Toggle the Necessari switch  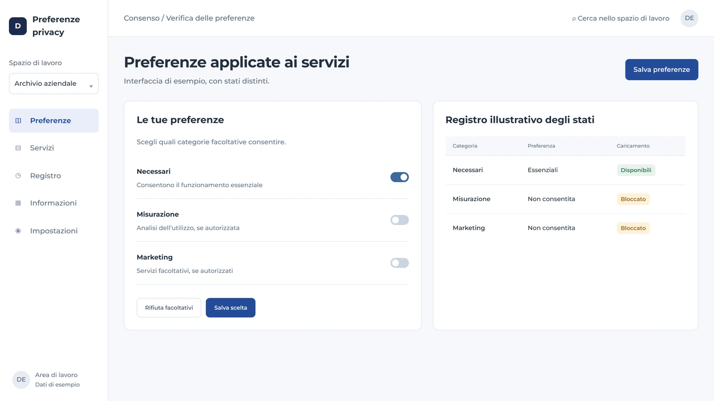399,177
